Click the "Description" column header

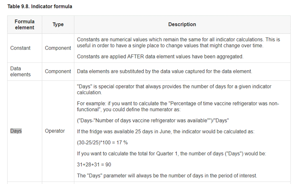point(182,25)
